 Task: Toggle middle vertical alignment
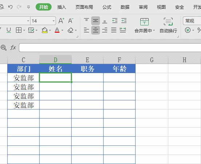[96, 20]
